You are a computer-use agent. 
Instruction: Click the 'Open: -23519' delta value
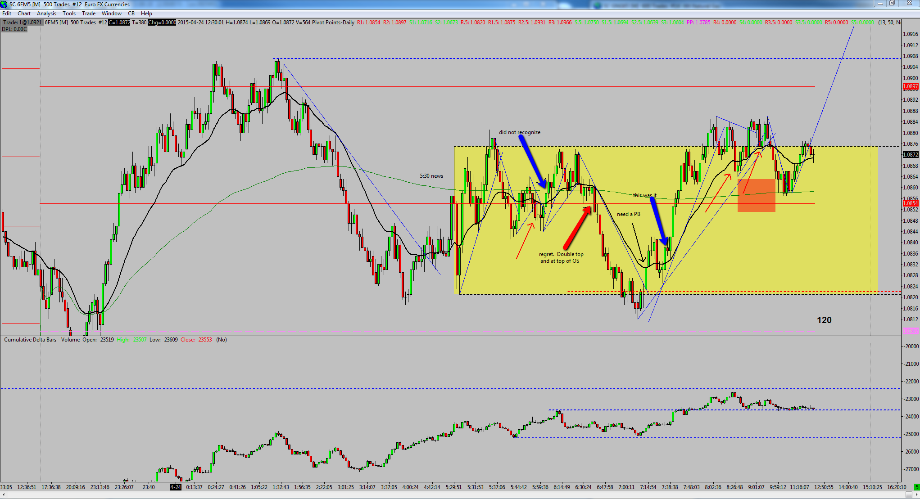(98, 340)
